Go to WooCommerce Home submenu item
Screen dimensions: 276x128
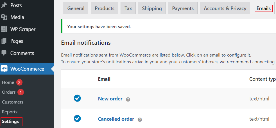8,82
